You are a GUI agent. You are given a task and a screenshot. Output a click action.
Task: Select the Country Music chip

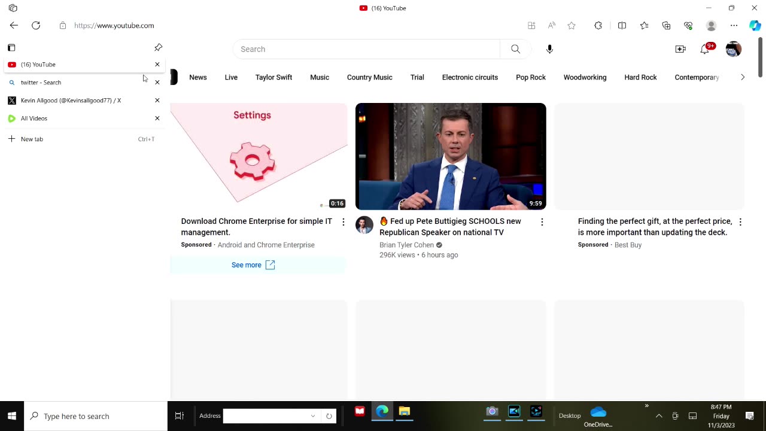[x=370, y=77]
